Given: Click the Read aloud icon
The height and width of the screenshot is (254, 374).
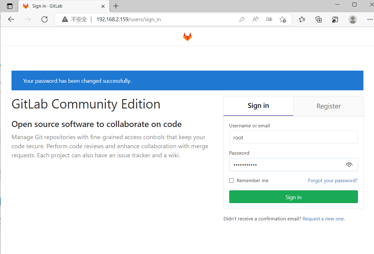Looking at the screenshot, I should coord(255,19).
